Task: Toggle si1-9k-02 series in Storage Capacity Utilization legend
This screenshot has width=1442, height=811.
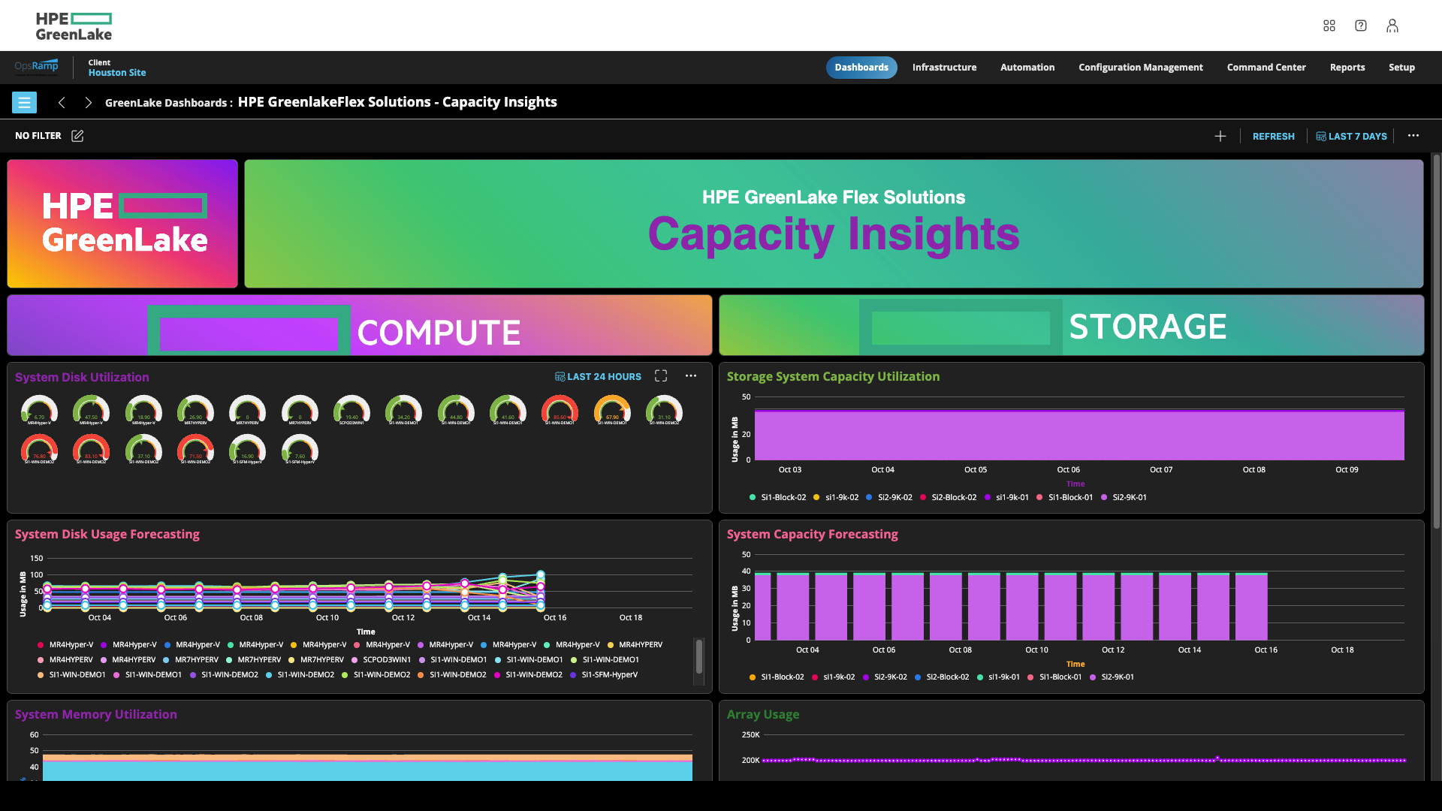Action: [836, 497]
